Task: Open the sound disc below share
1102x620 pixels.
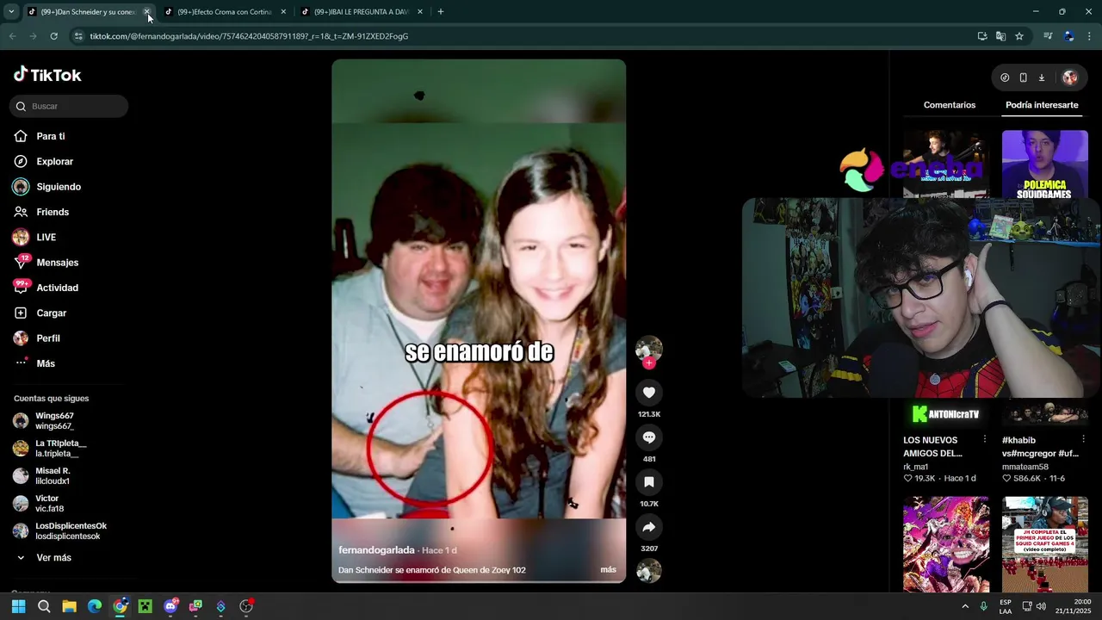Action: pyautogui.click(x=649, y=570)
